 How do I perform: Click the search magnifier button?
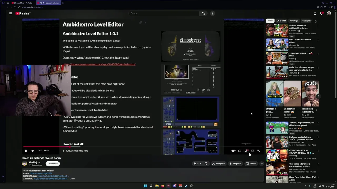203,13
